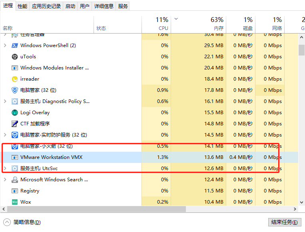Viewport: 305px width, 232px height.
Task: Select the Registry process name
Action: pos(30,191)
